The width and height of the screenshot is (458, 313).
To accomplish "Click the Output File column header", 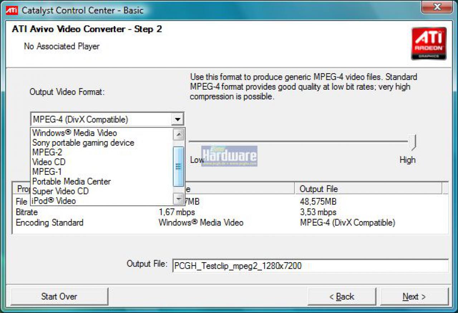I will pyautogui.click(x=369, y=189).
